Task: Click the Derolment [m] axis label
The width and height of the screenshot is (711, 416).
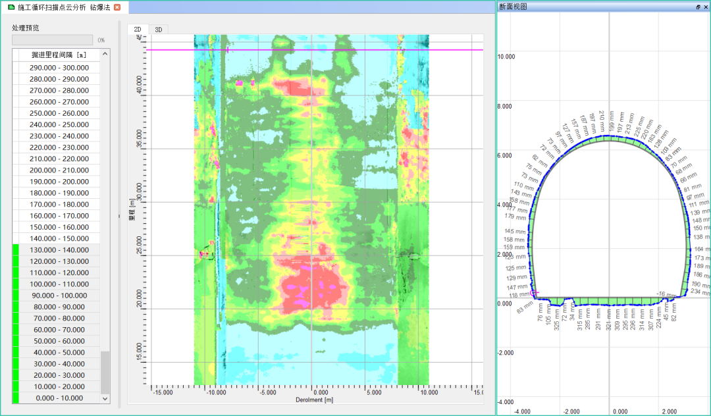Action: click(315, 400)
